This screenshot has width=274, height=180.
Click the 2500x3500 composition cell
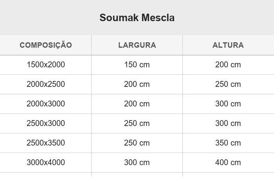click(x=46, y=143)
